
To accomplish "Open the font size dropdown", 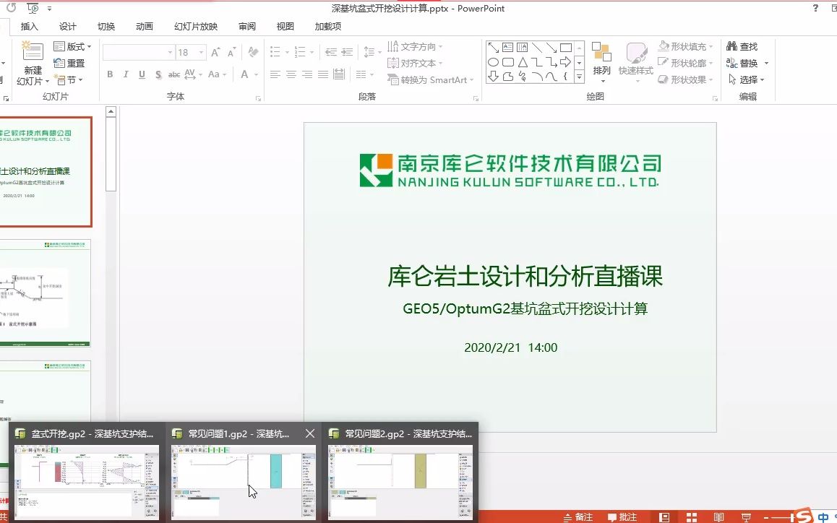I will tap(201, 51).
